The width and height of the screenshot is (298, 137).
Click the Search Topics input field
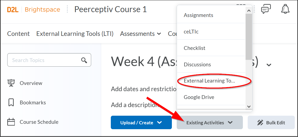click(x=44, y=60)
